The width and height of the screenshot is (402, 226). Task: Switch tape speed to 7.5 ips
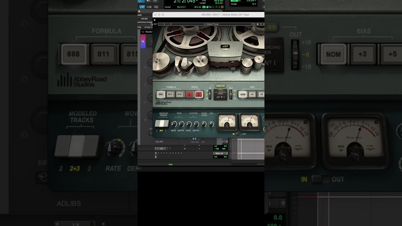click(189, 94)
